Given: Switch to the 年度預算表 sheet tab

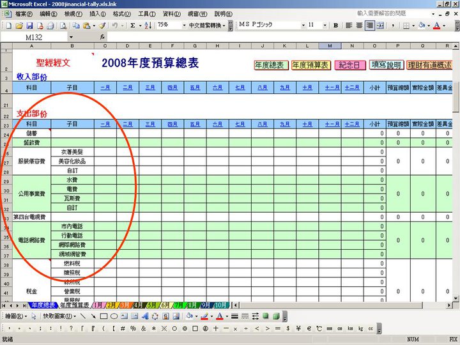Looking at the screenshot, I should click(75, 305).
